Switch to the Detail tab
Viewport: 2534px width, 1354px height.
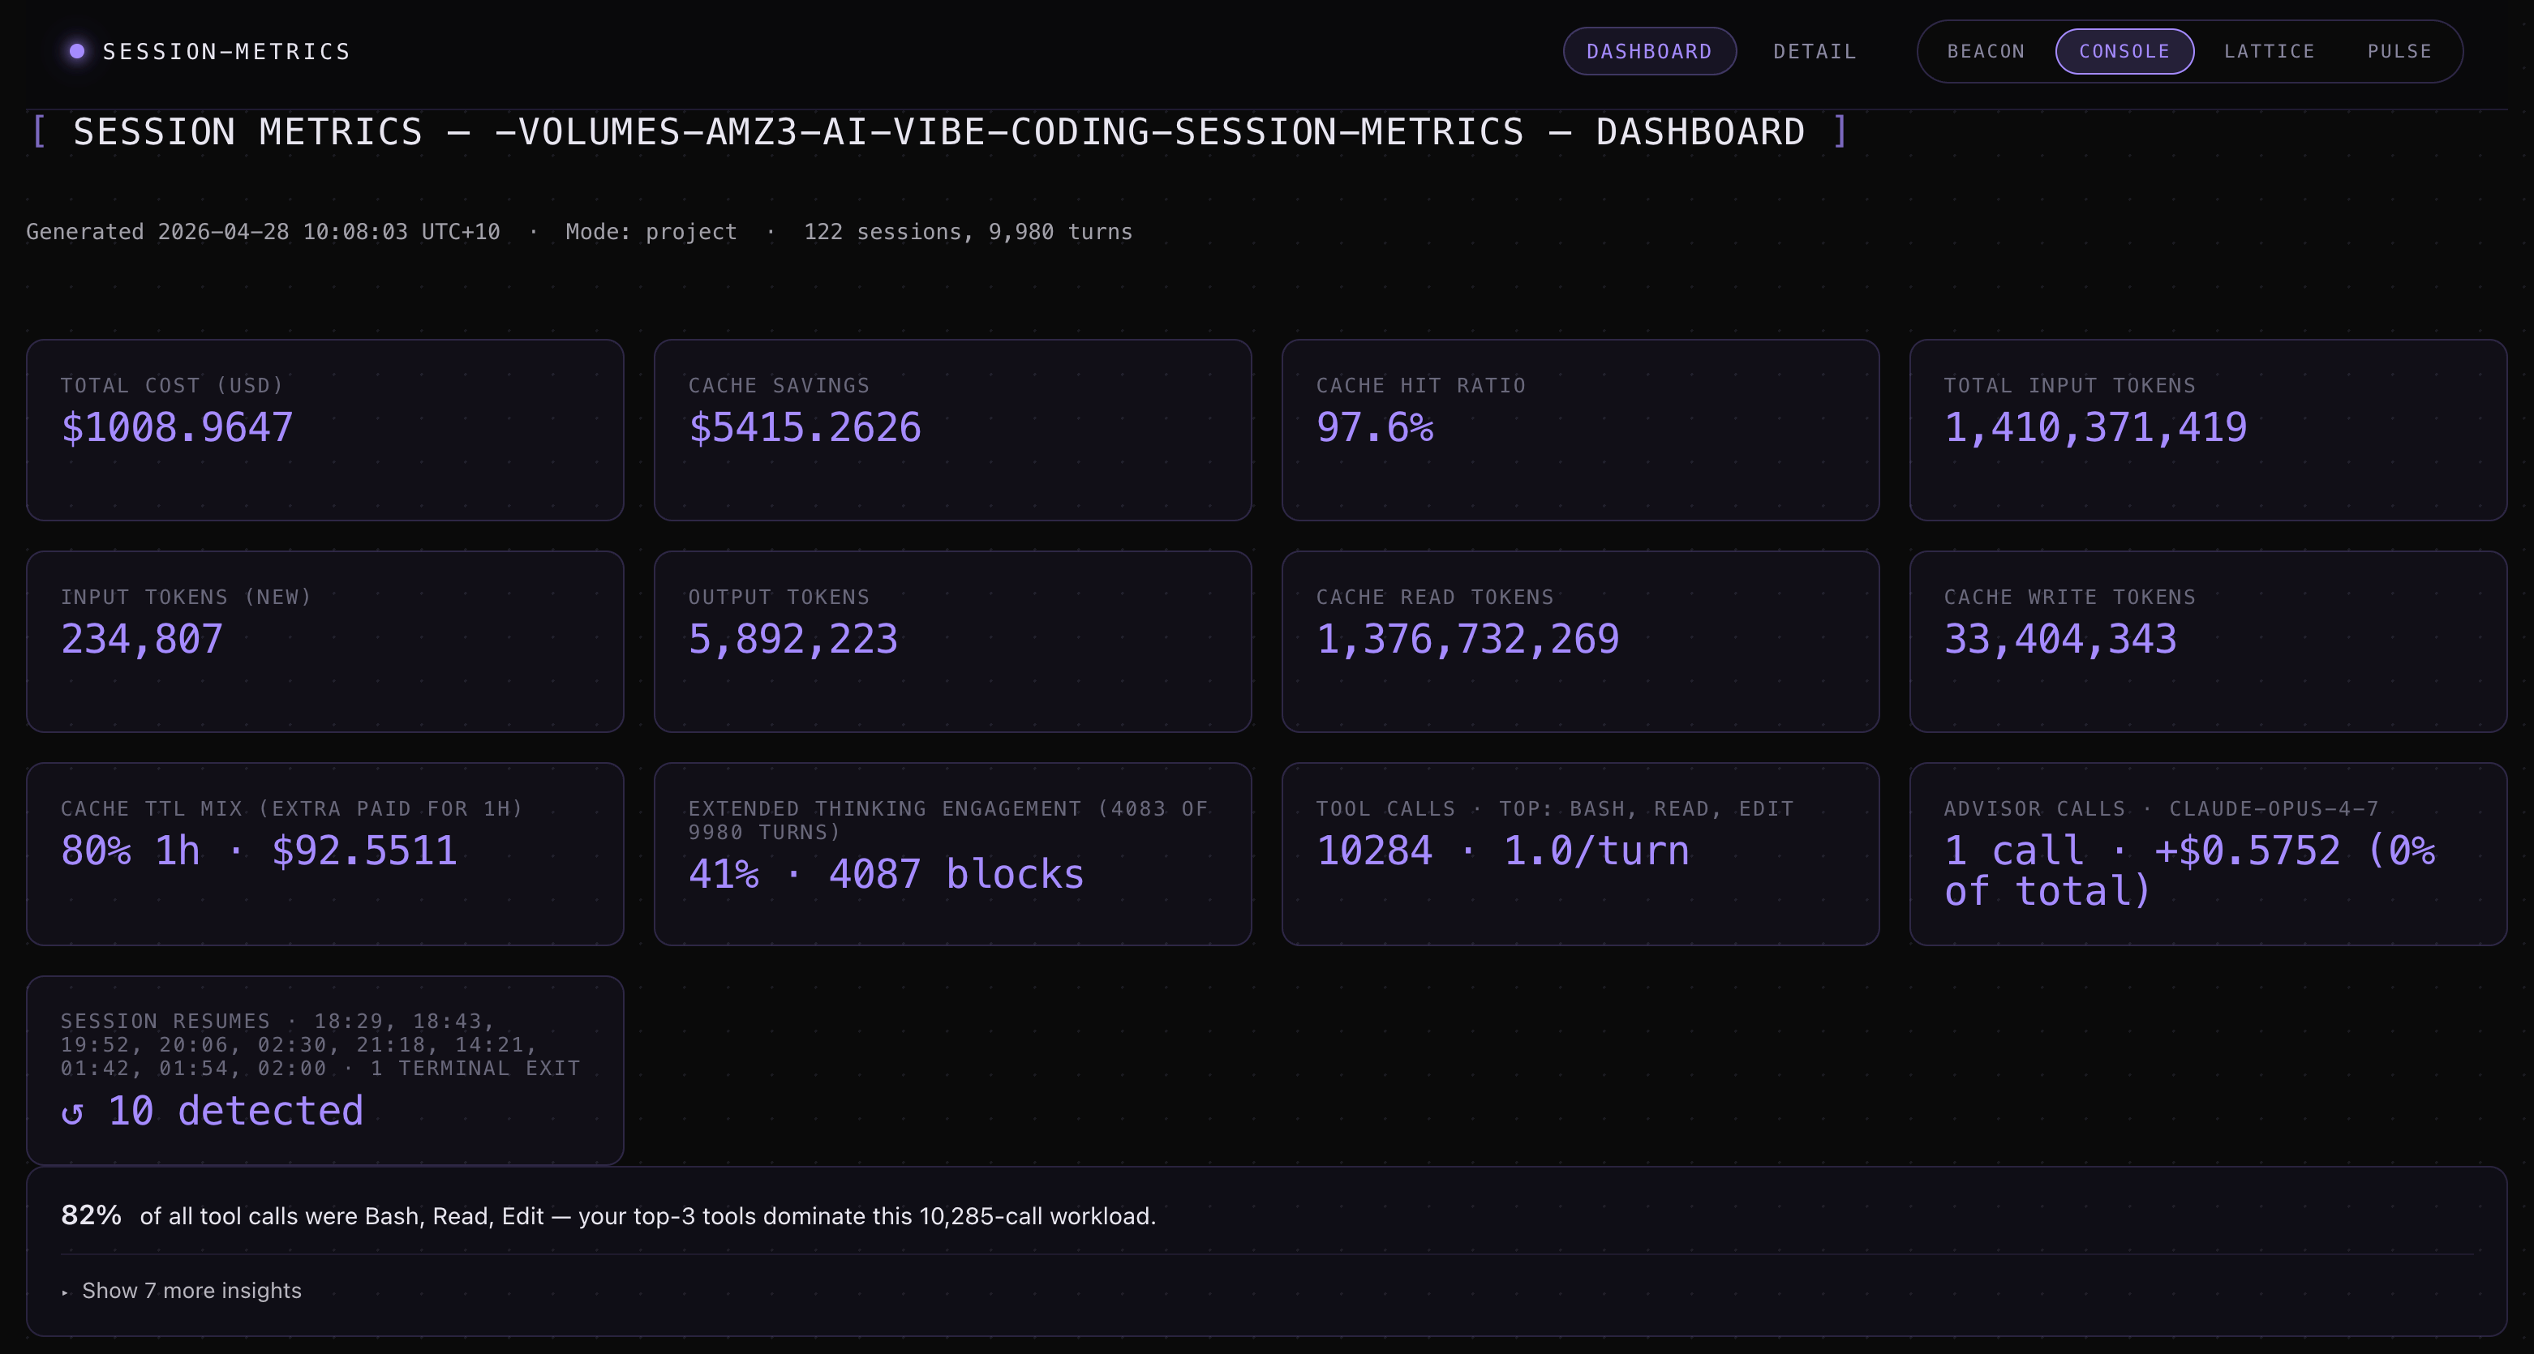[x=1814, y=51]
